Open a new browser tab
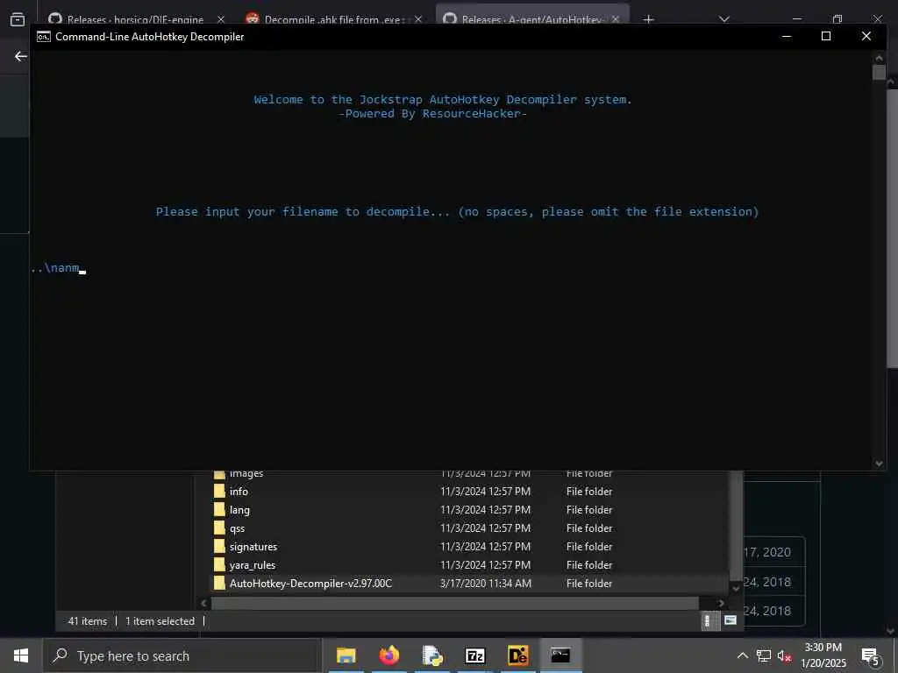 pyautogui.click(x=648, y=19)
